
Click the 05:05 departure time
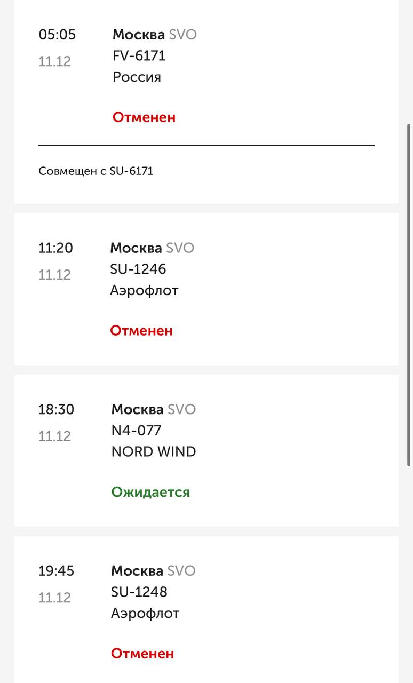tap(57, 35)
